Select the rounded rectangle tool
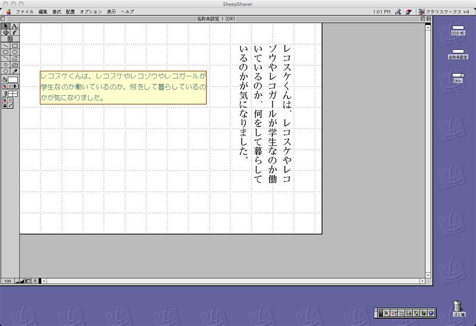Viewport: 476px width, 326px height. [x=5, y=52]
